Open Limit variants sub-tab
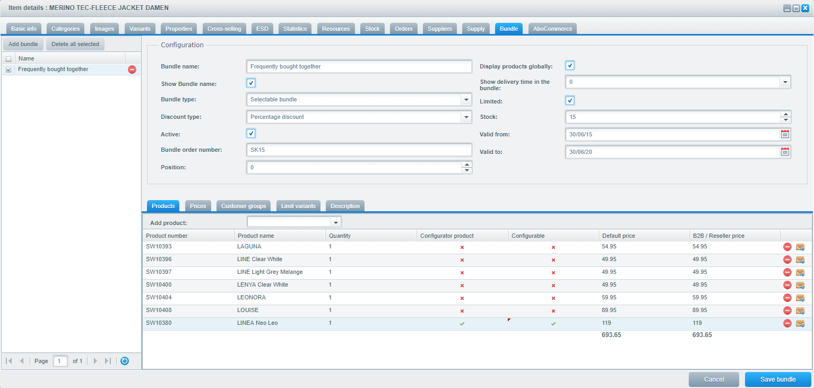The image size is (814, 388). (x=298, y=206)
